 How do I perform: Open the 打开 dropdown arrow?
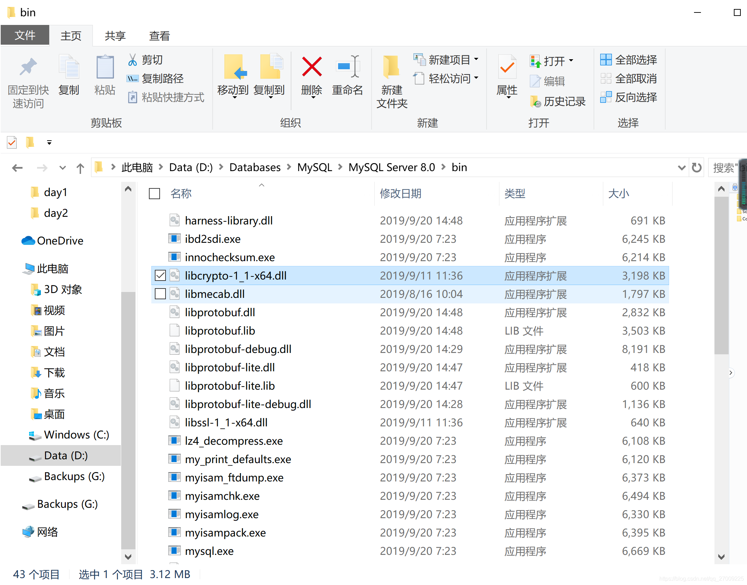click(x=571, y=61)
